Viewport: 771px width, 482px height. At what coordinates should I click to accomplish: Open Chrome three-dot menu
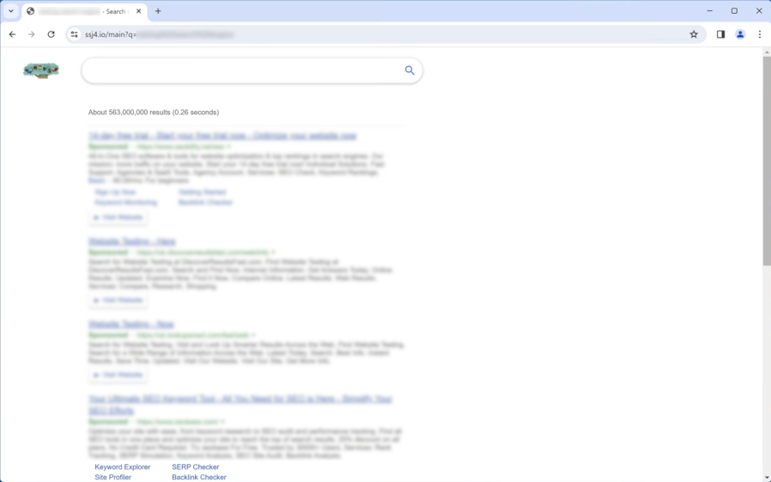760,34
